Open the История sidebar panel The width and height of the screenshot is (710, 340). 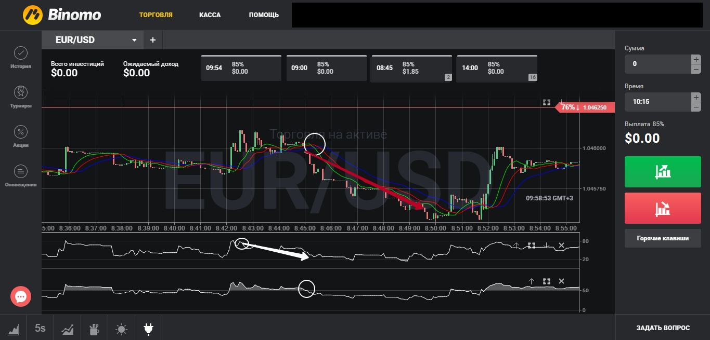click(x=20, y=58)
